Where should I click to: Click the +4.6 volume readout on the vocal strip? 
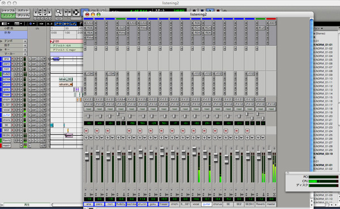(x=196, y=199)
